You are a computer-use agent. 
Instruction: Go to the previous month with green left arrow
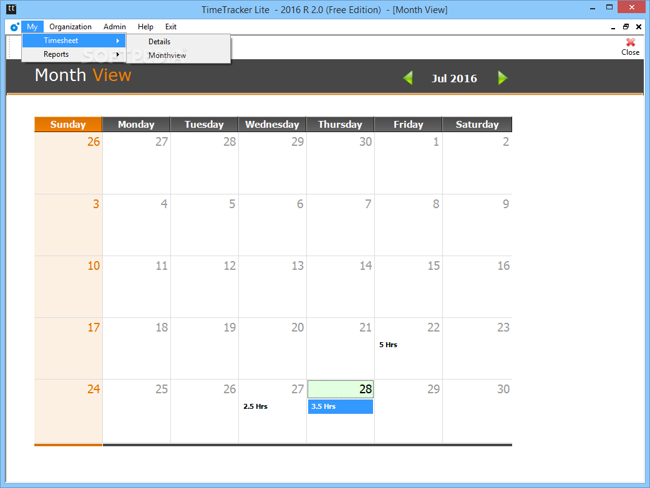click(408, 78)
